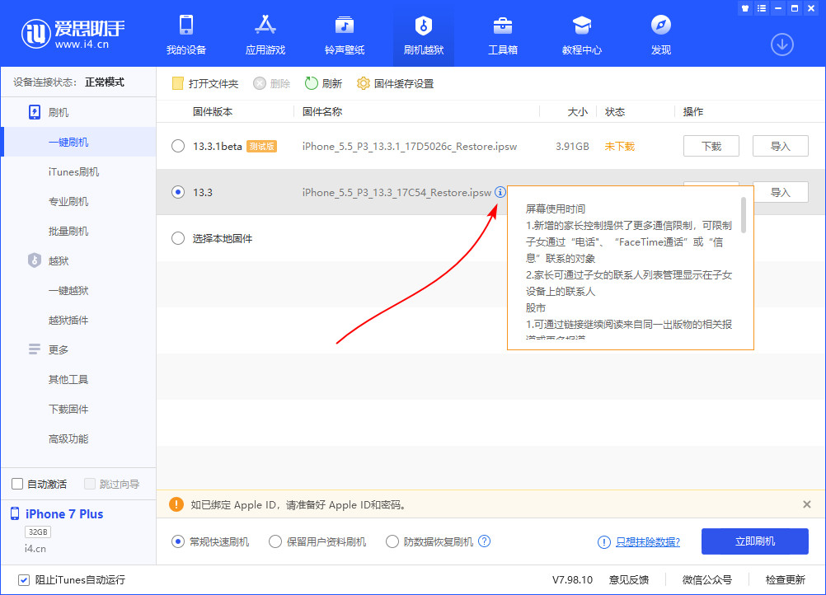Open the 只想抹除数据? link

click(648, 541)
